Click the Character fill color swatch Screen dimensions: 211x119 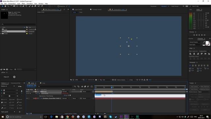(x=207, y=43)
